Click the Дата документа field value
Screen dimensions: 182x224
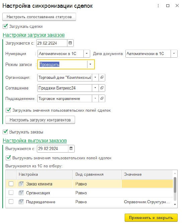(x=148, y=54)
